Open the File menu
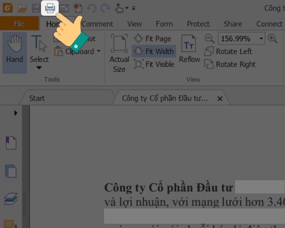The image size is (285, 228). [19, 24]
